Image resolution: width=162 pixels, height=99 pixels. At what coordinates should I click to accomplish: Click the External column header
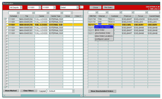coord(103,16)
